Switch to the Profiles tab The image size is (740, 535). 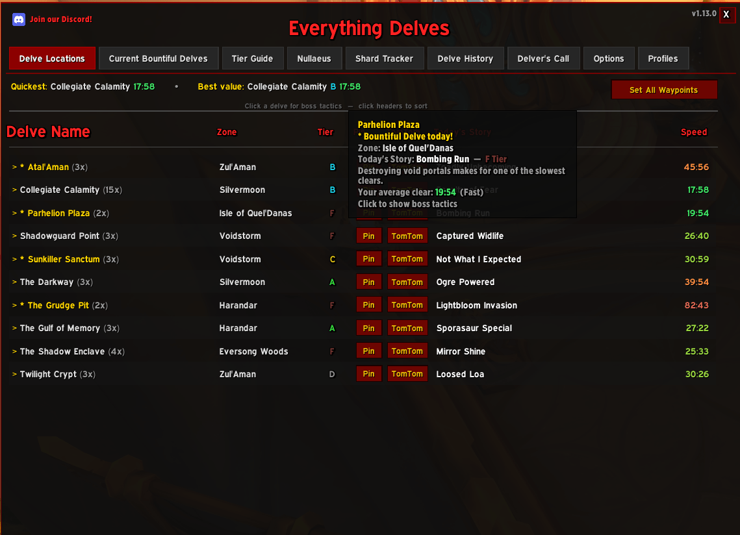663,58
